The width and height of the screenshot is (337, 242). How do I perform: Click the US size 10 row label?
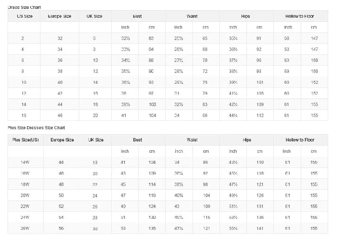tap(24, 82)
